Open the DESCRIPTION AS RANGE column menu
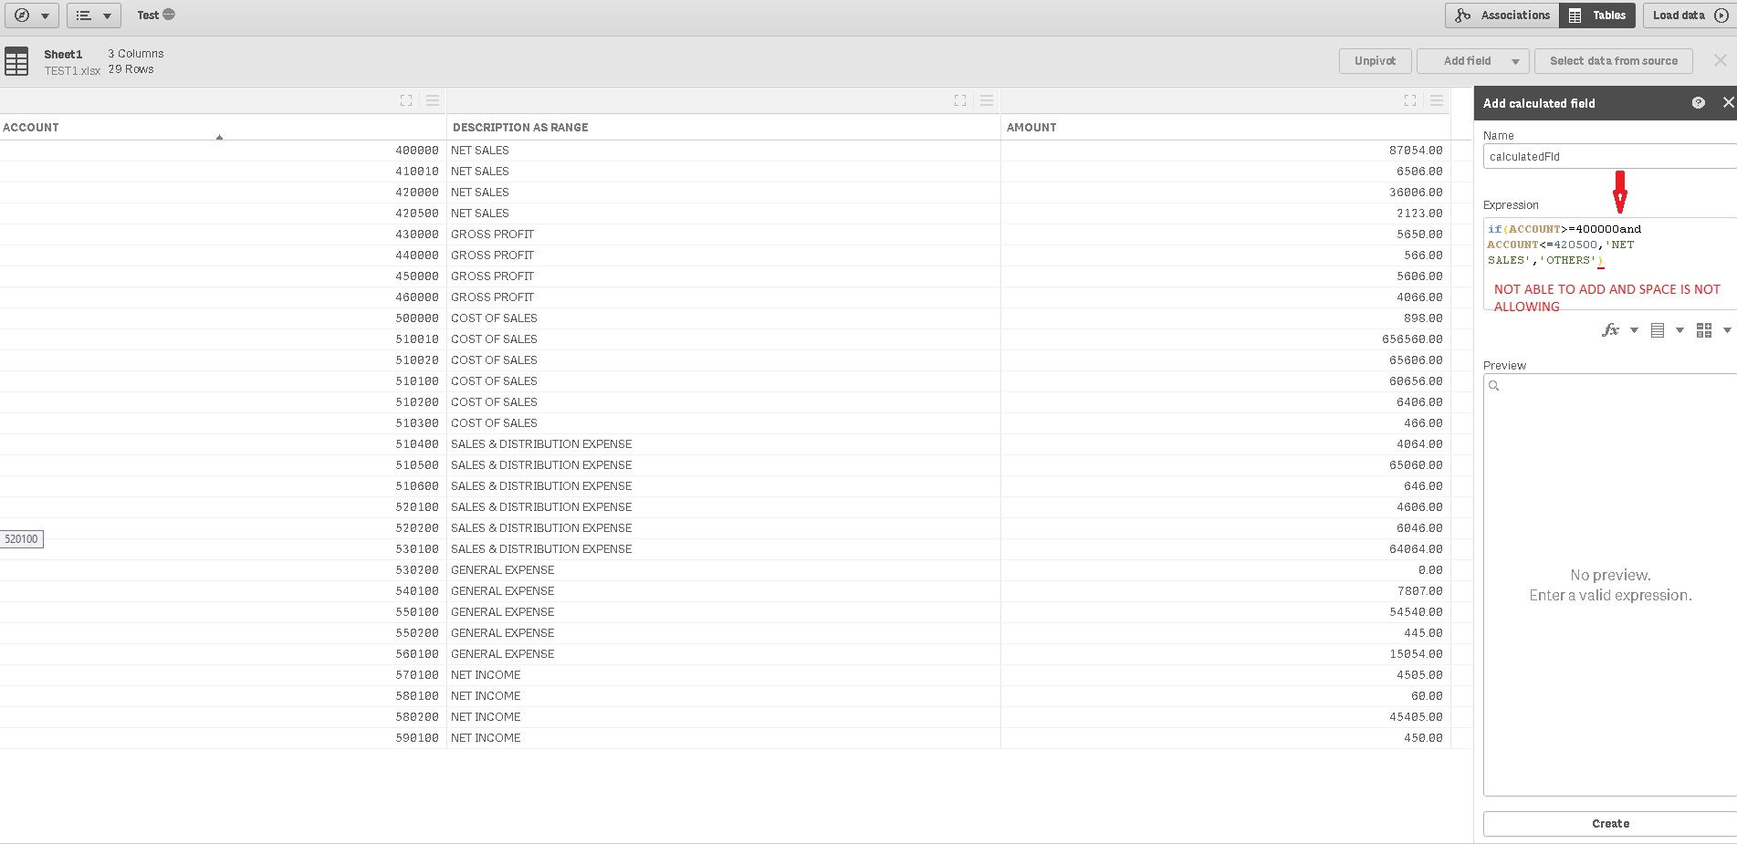1737x844 pixels. point(987,100)
